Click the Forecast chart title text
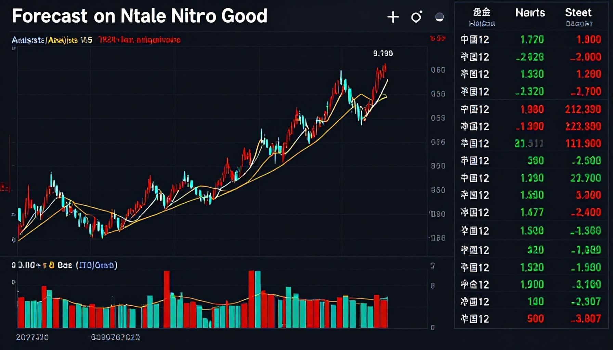 pyautogui.click(x=139, y=16)
